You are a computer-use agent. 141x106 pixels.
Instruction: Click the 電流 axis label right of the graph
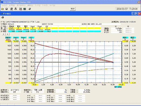tap(125, 38)
